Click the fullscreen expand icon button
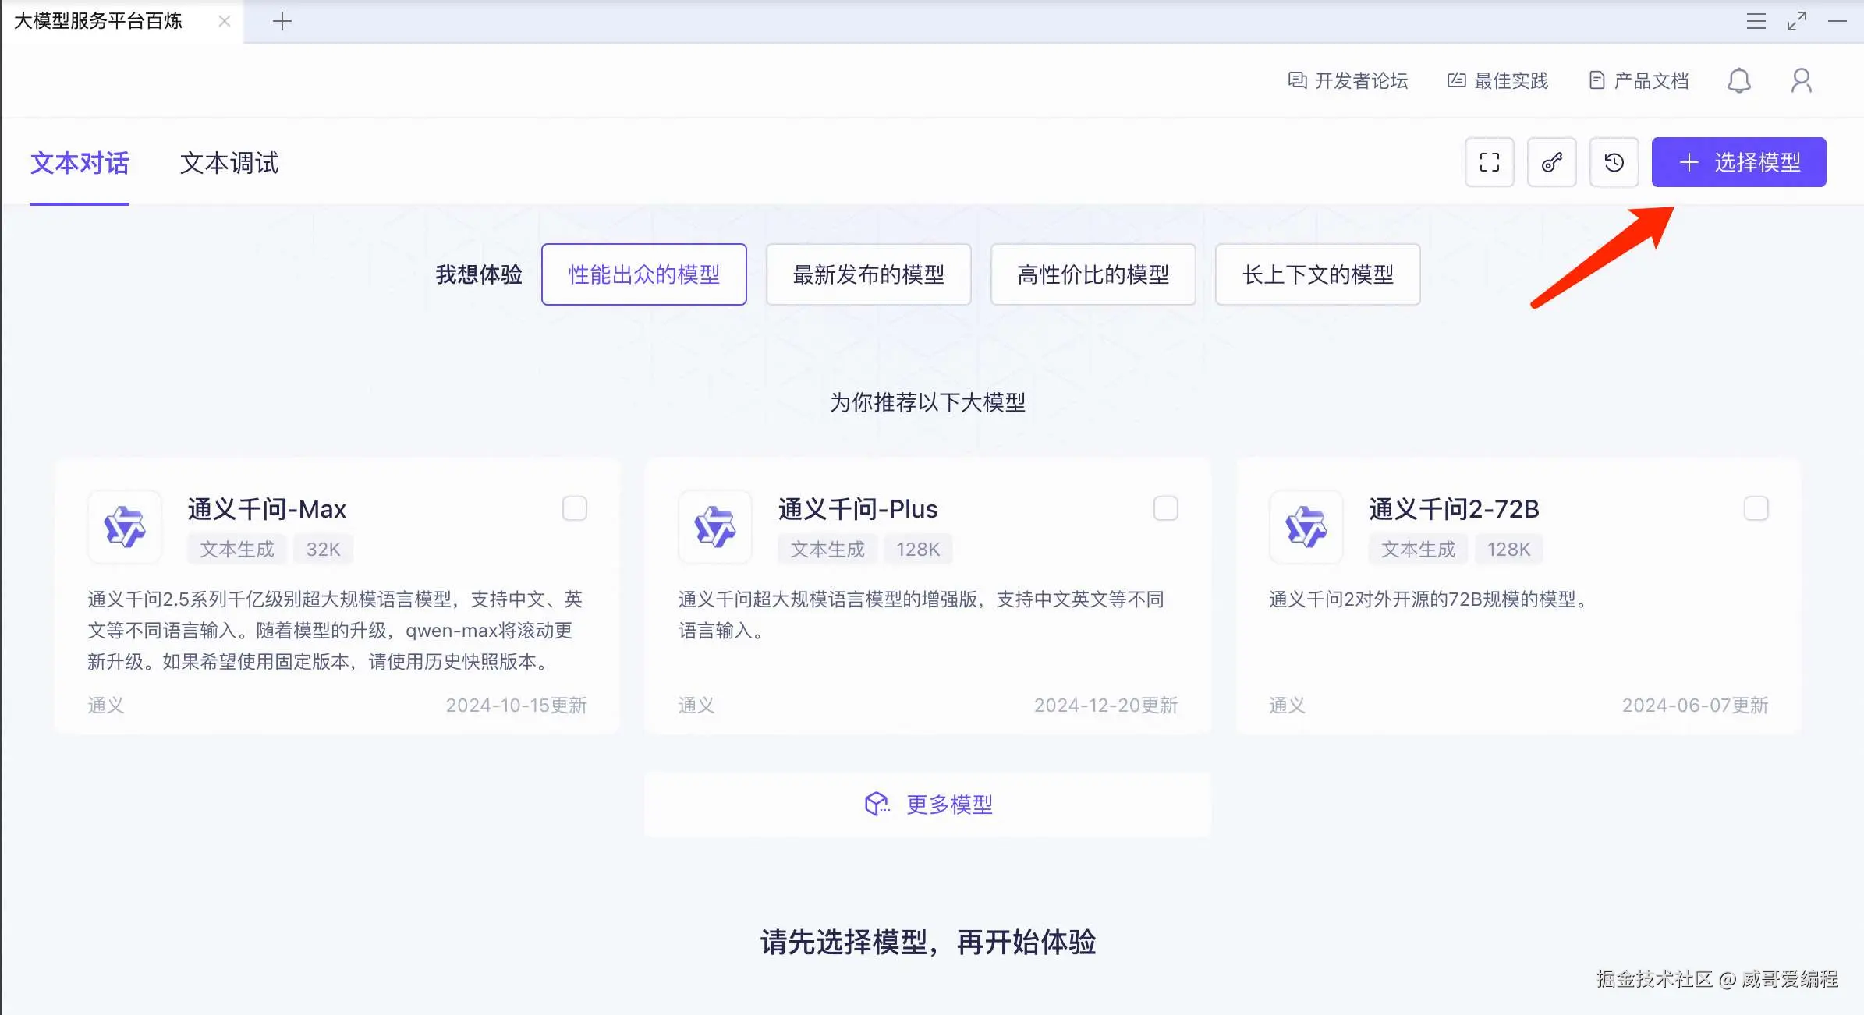This screenshot has width=1864, height=1015. click(1489, 162)
